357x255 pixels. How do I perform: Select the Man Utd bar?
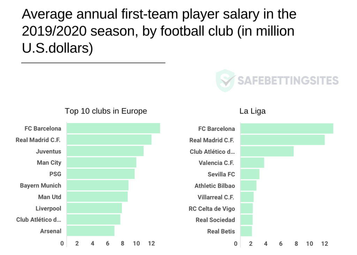(97, 196)
